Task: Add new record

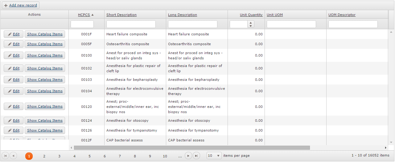Action: 21,5
